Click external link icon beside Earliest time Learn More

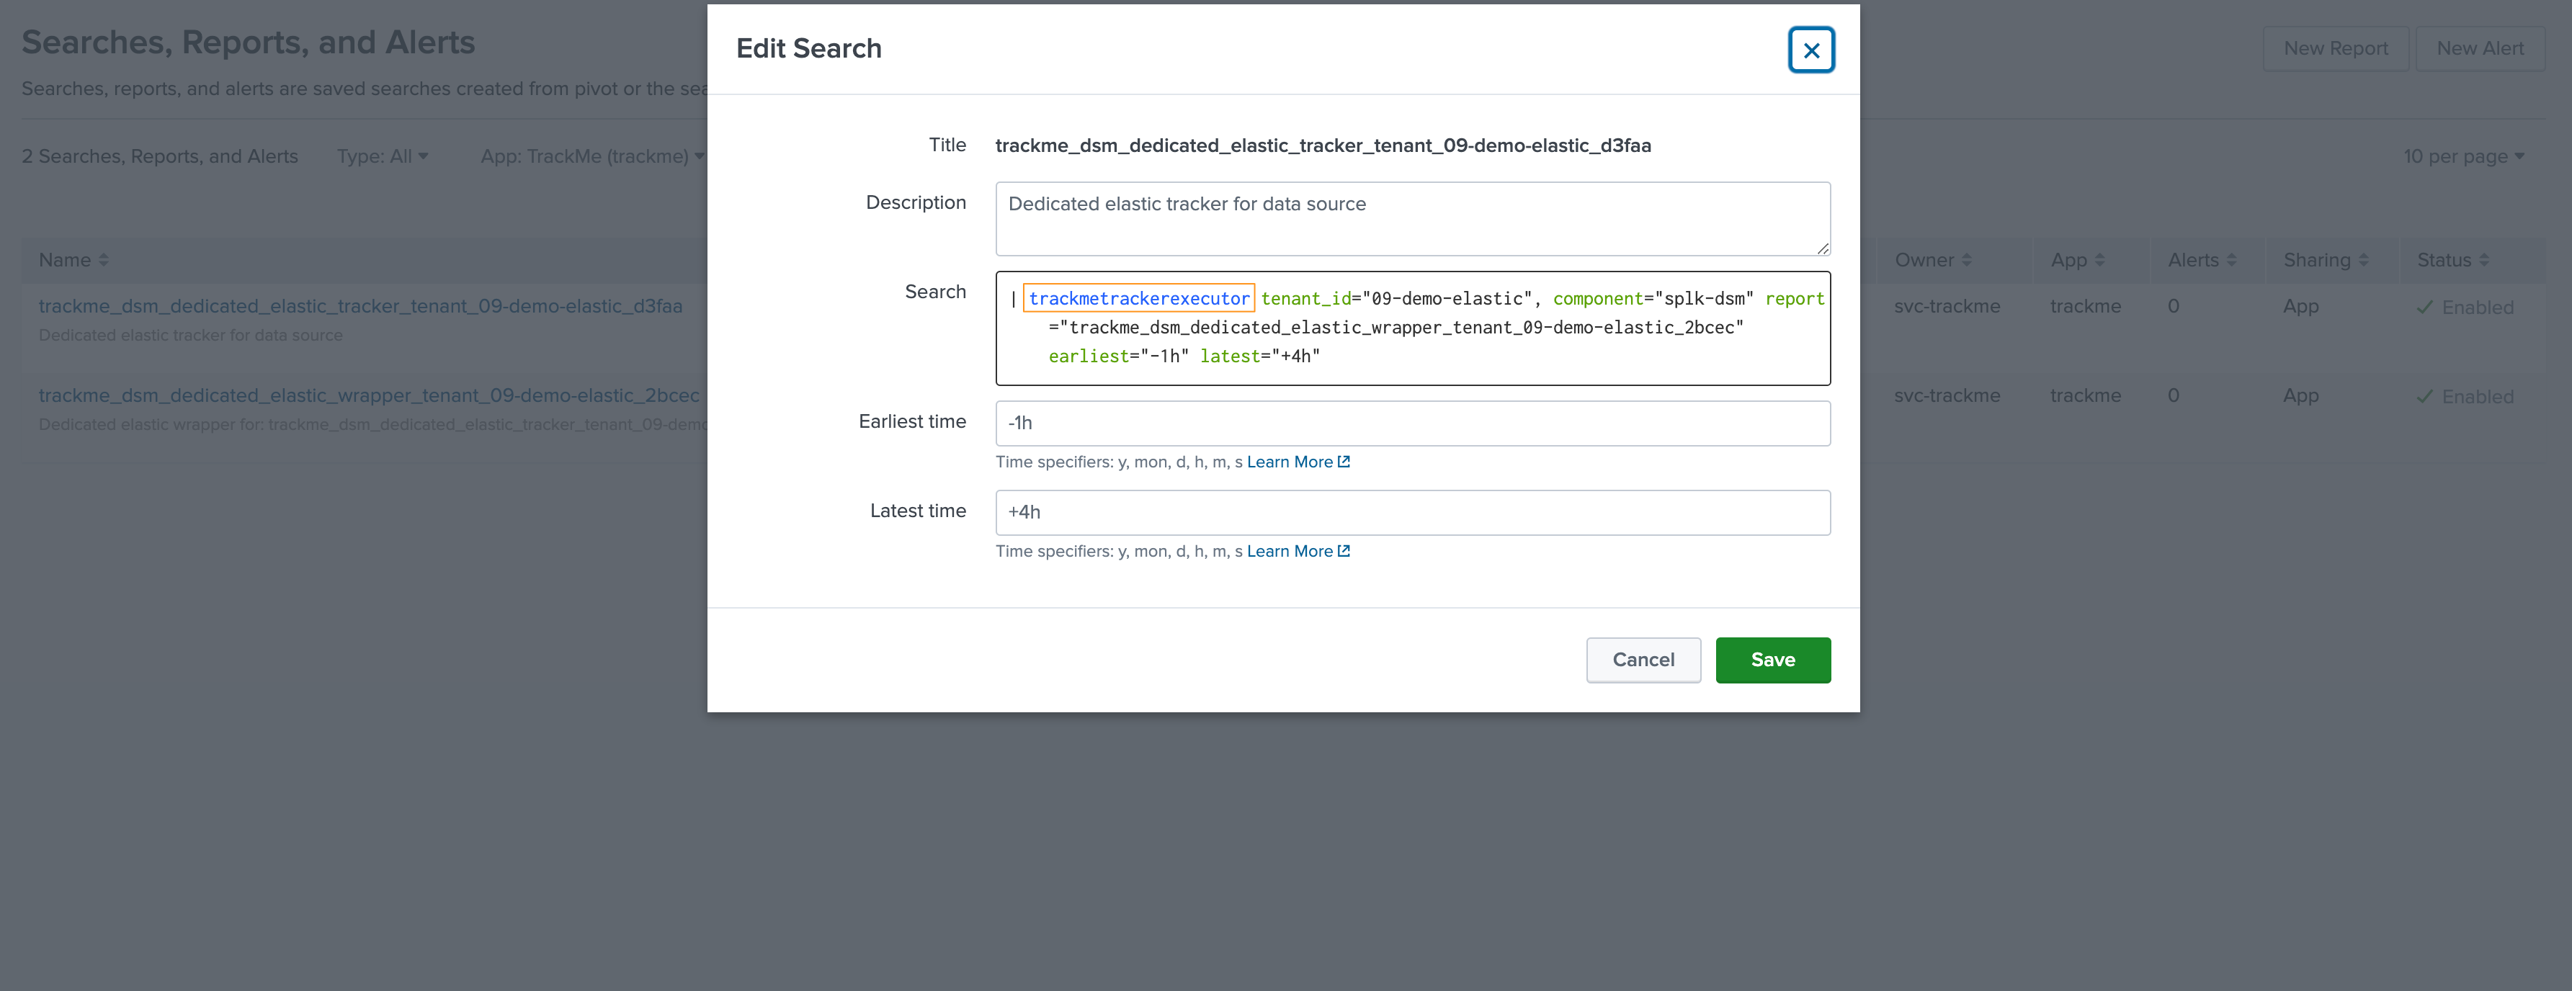pos(1343,461)
